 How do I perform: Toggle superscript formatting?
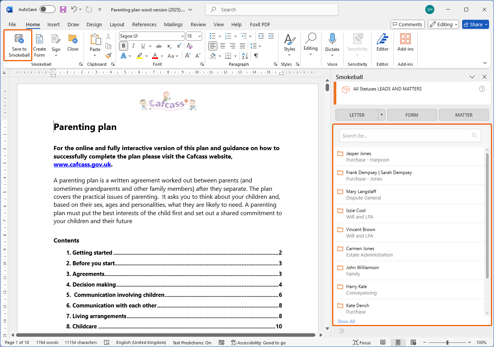[179, 46]
